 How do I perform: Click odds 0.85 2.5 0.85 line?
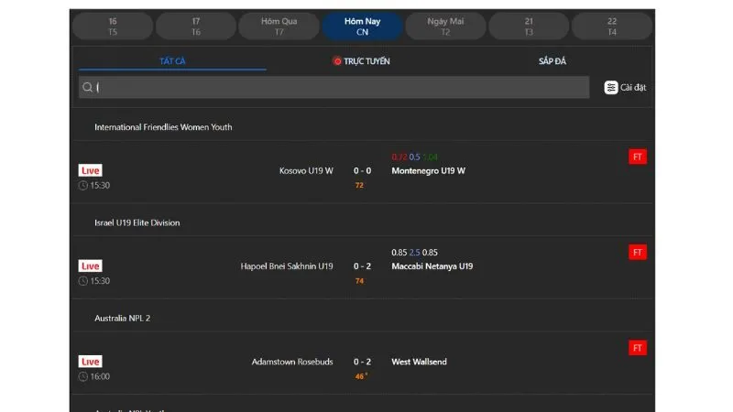tap(415, 253)
